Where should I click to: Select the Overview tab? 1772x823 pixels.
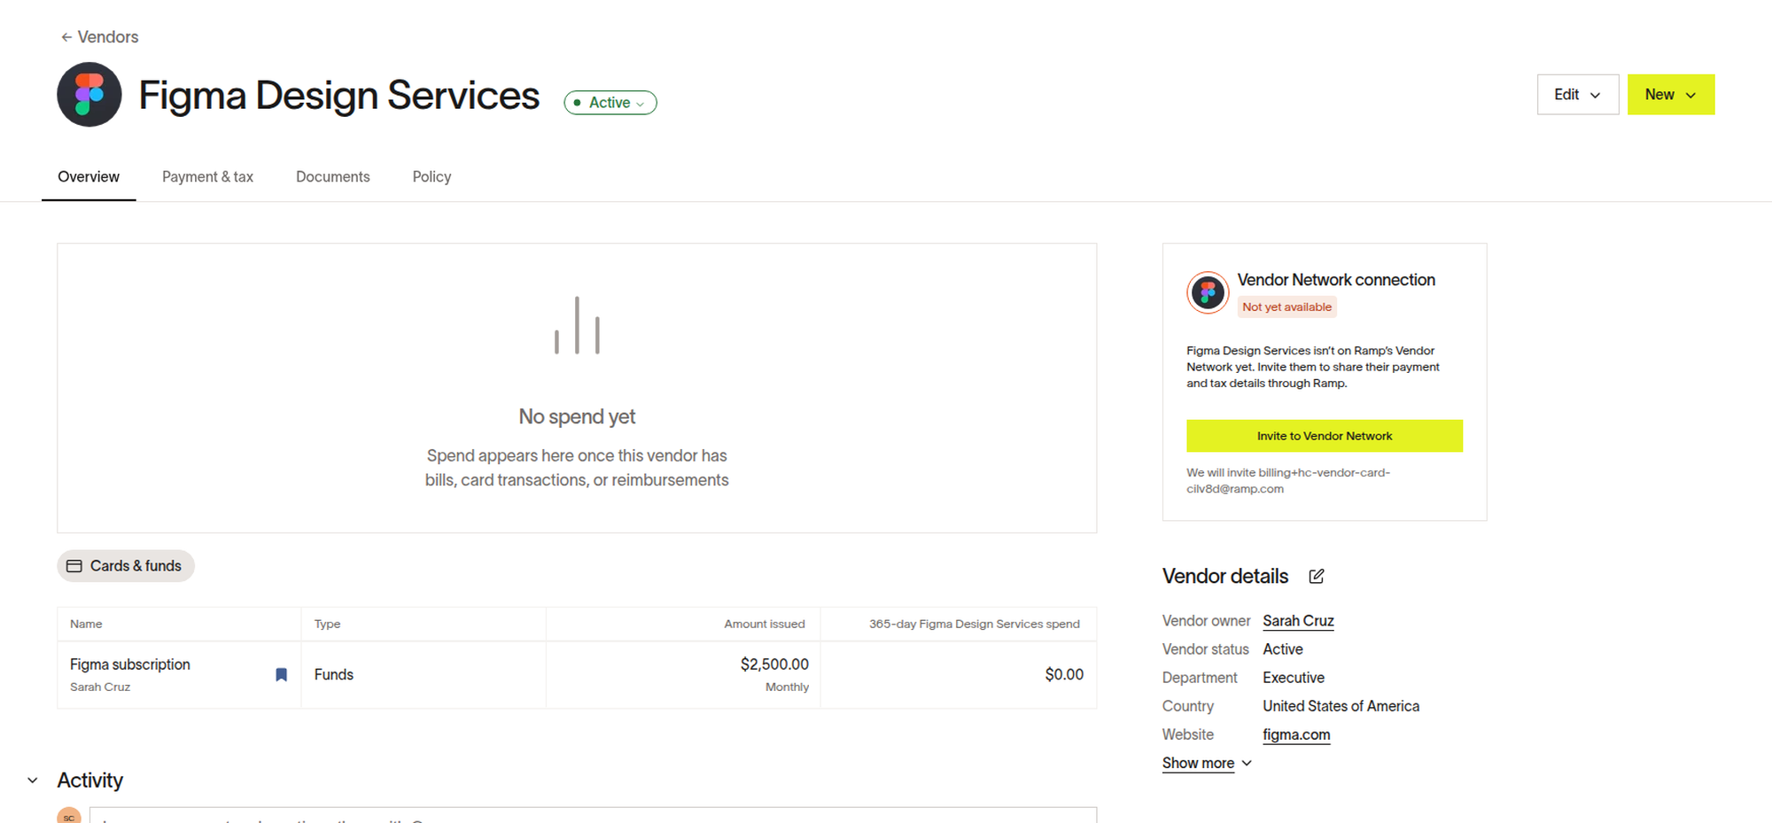[x=89, y=177]
